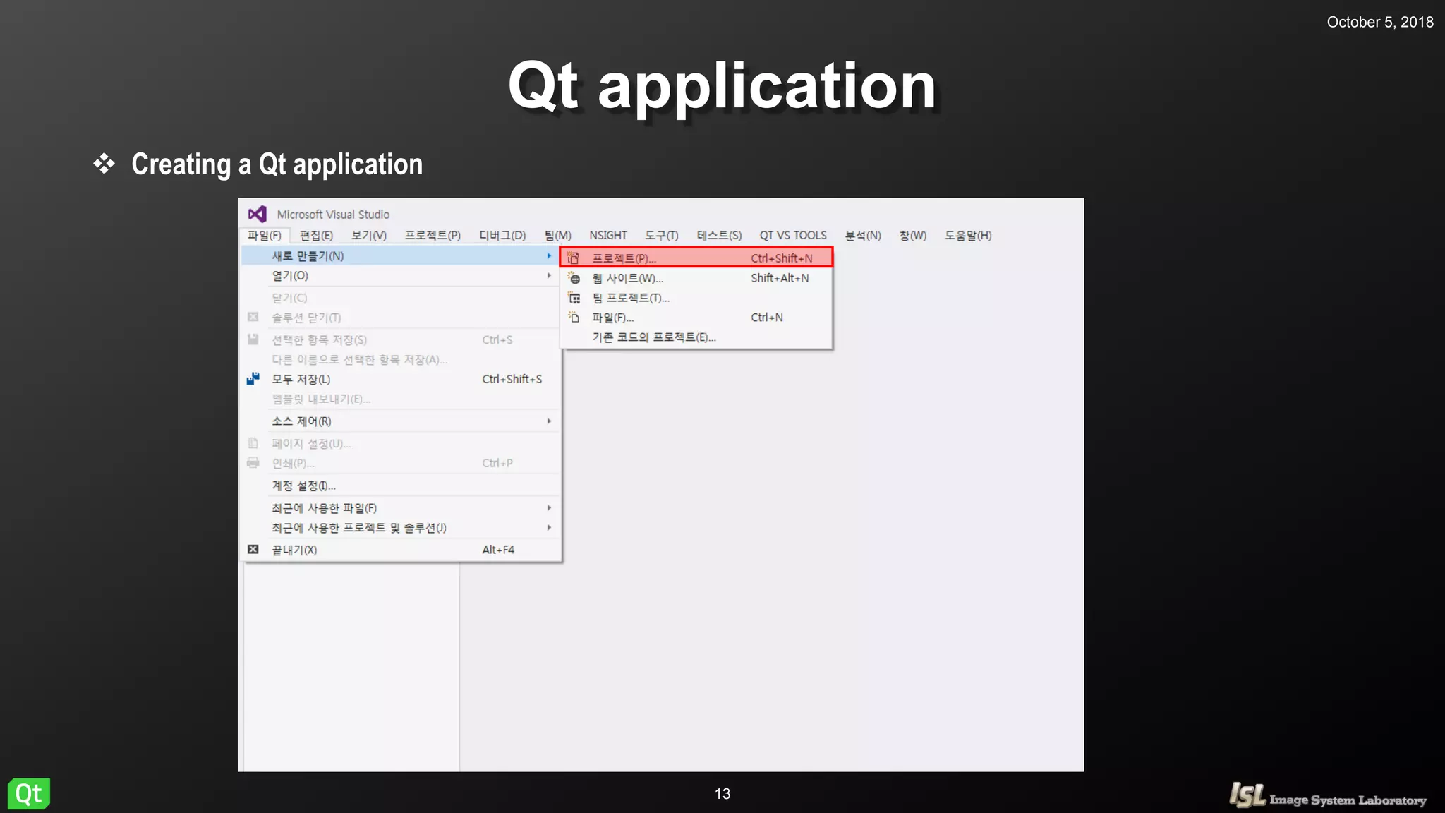The width and height of the screenshot is (1445, 813).
Task: Click the save all disks icon
Action: click(253, 379)
